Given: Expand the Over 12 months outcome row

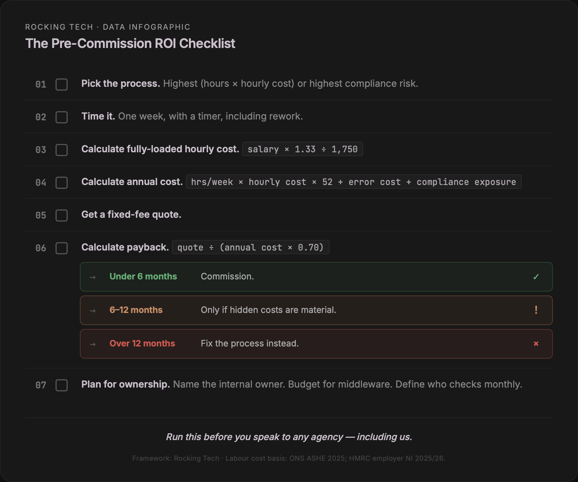Looking at the screenshot, I should click(316, 343).
